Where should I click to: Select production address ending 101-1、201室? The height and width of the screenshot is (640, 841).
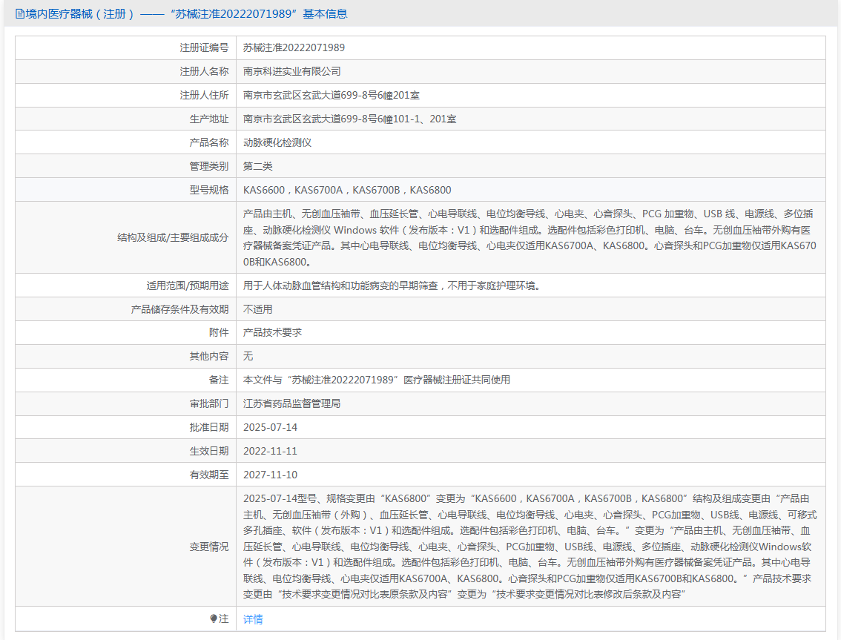pyautogui.click(x=350, y=119)
